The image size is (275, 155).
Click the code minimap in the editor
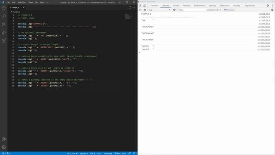coord(129,16)
